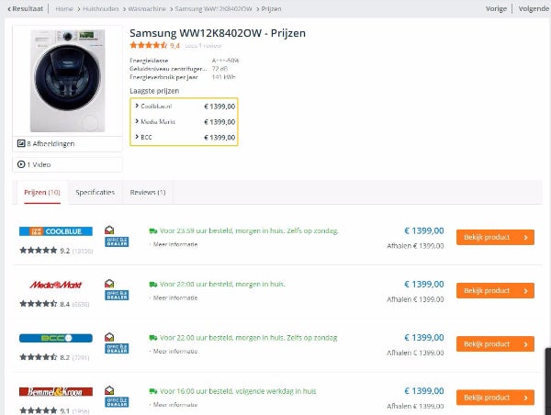
Task: Click the Volgende navigation link
Action: [534, 8]
